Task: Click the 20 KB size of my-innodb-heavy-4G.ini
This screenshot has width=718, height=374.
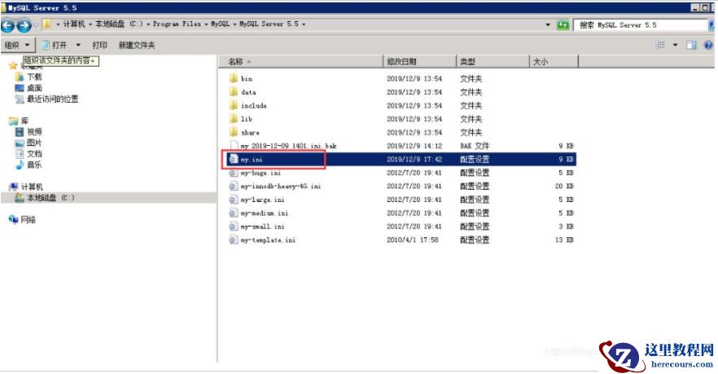Action: click(x=564, y=186)
